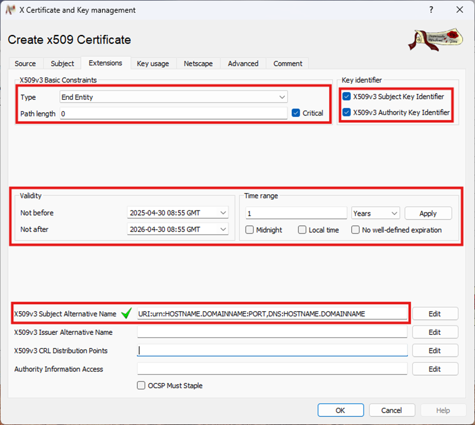Image resolution: width=475 pixels, height=425 pixels.
Task: Click Edit for Subject Alternative Name
Action: tap(435, 314)
